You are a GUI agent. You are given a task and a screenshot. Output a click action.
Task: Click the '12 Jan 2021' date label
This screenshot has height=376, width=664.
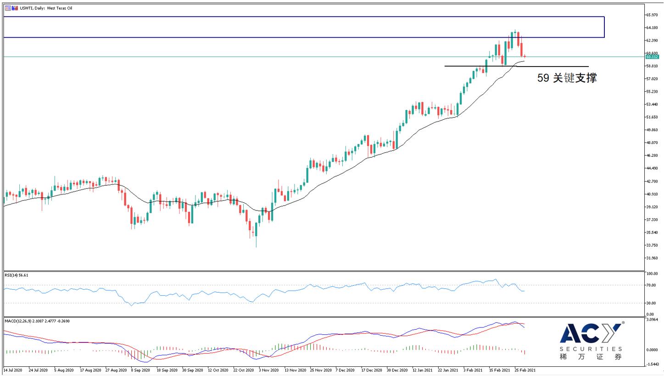422,370
